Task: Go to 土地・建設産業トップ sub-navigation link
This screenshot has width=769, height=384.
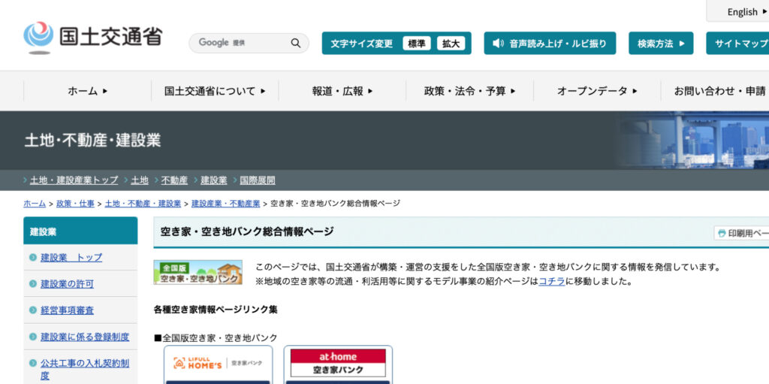Action: 74,180
